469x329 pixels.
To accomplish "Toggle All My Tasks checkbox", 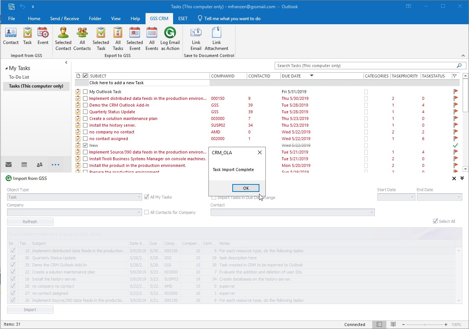I will [x=147, y=197].
